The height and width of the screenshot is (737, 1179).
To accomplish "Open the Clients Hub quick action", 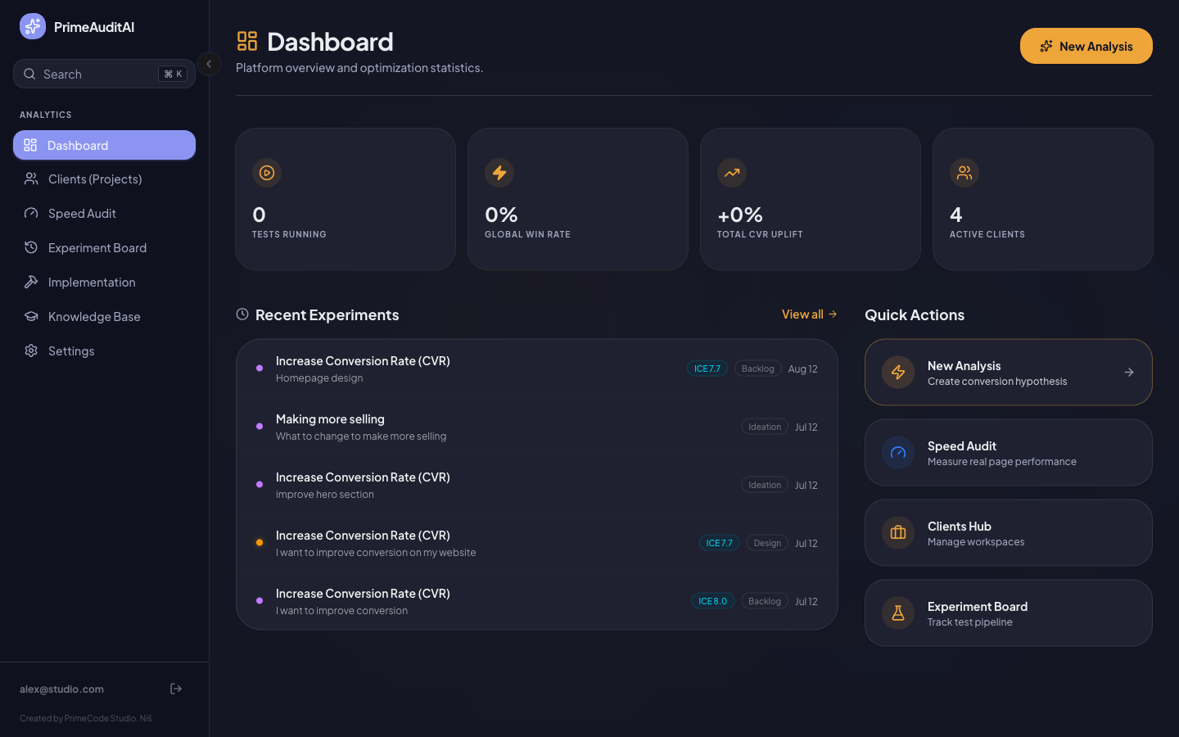I will coord(1009,533).
